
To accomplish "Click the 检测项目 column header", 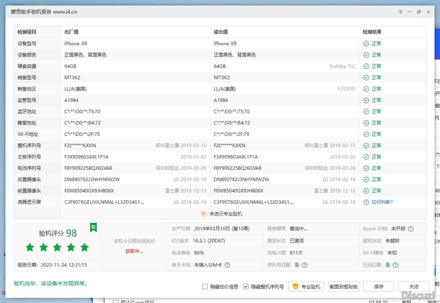I will 27,32.
